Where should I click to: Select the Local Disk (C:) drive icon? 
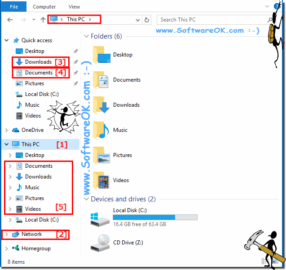click(100, 219)
